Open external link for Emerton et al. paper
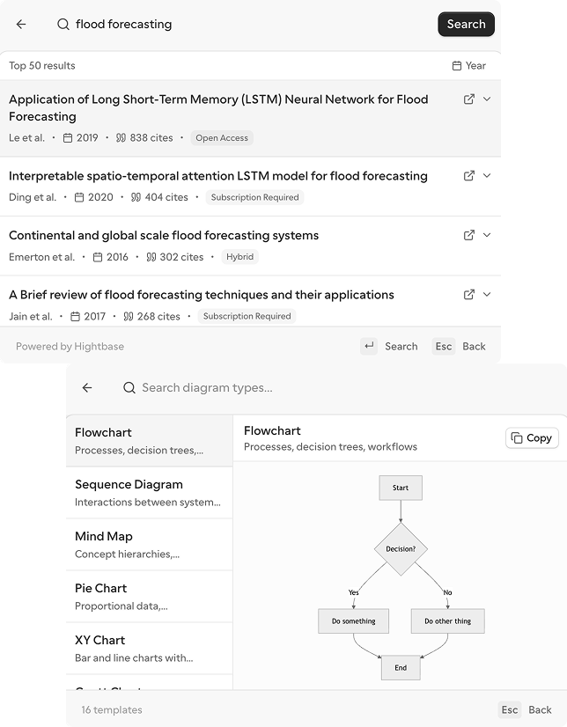Viewport: 567px width, 727px height. point(469,235)
